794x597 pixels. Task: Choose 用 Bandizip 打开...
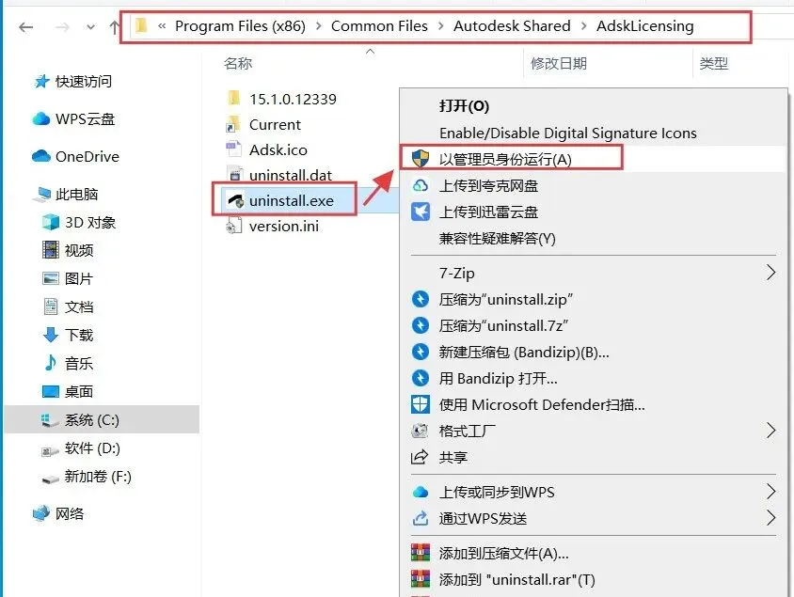[x=499, y=379]
